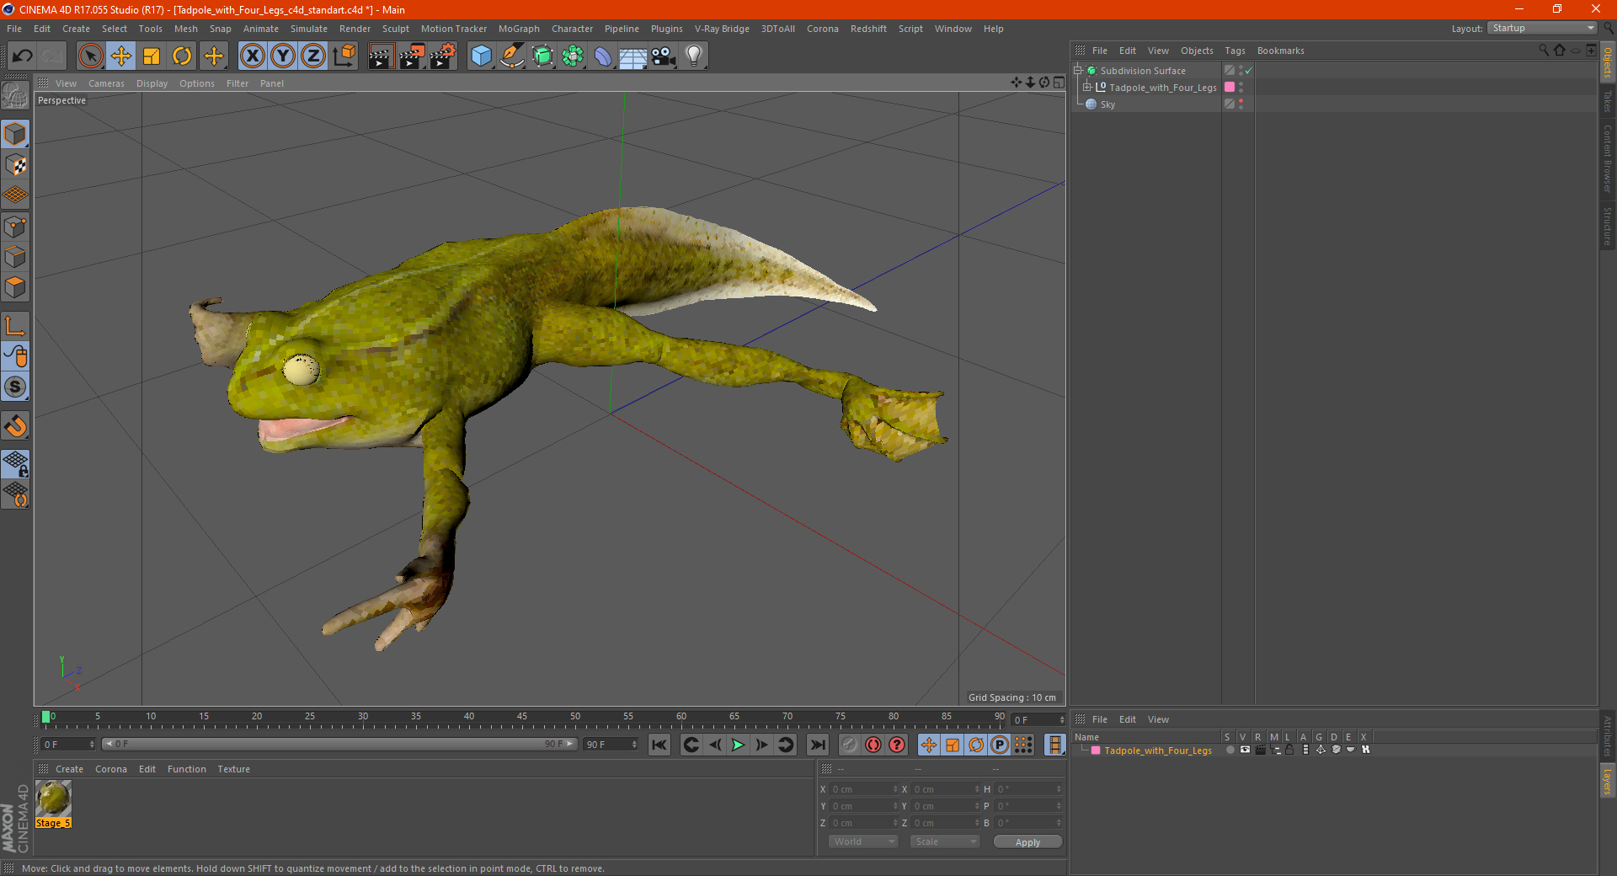The image size is (1617, 876).
Task: Collapse the Subdivision Surface tree item
Action: [x=1077, y=71]
